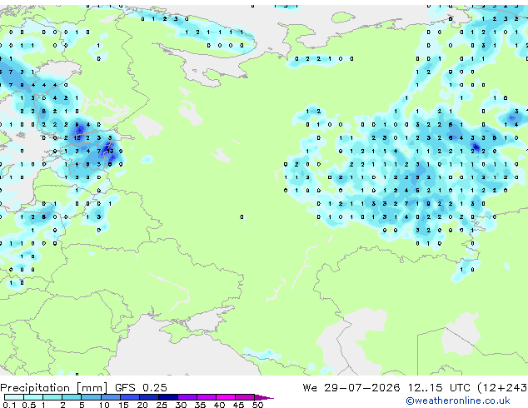Click the 0.5–1 mm legend color swatch
This screenshot has width=528, height=408.
pos(33,397)
